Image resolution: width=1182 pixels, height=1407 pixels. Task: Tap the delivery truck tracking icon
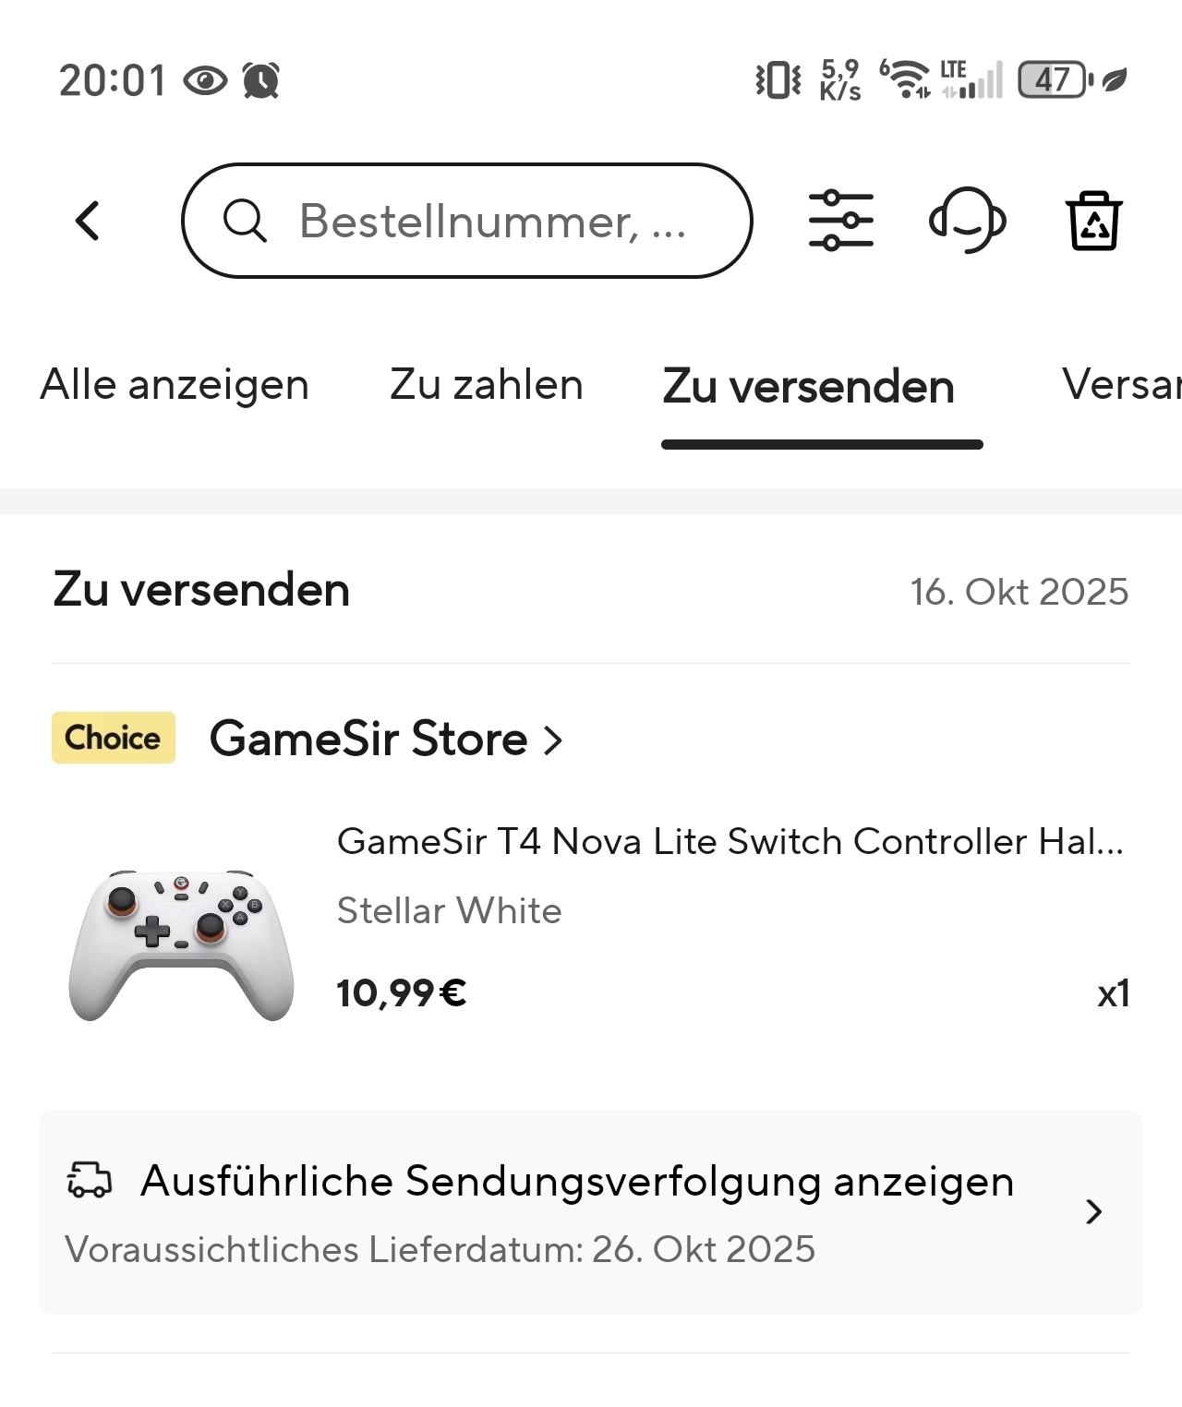90,1180
